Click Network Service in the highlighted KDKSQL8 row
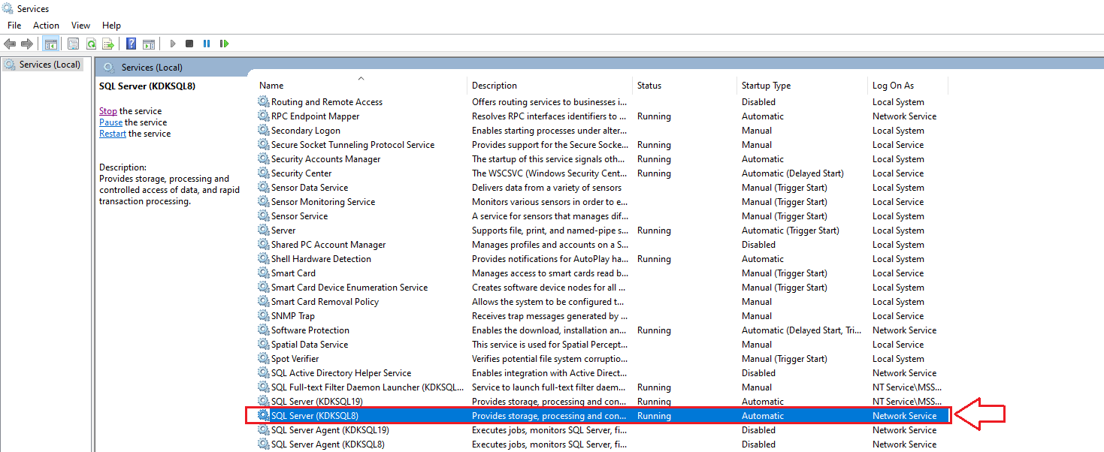 click(x=904, y=415)
